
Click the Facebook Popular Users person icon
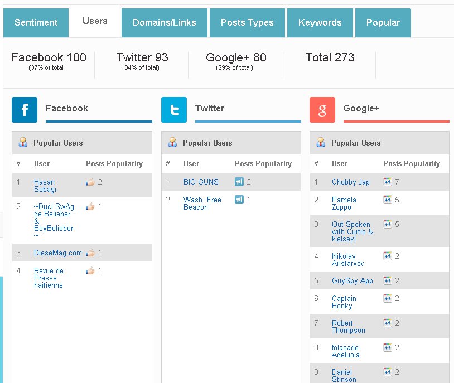[x=23, y=142]
